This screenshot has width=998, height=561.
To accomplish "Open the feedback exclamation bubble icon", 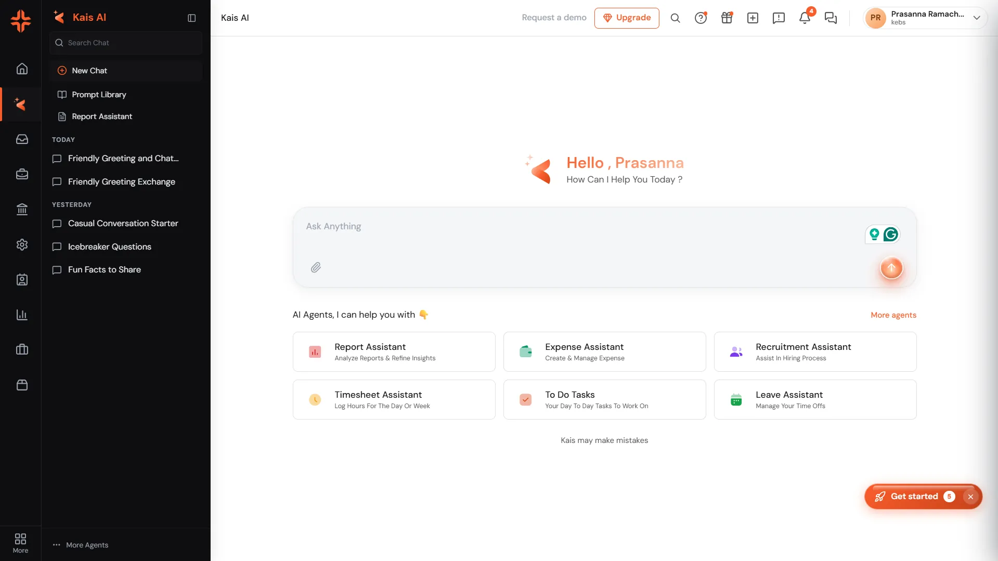I will [x=779, y=18].
